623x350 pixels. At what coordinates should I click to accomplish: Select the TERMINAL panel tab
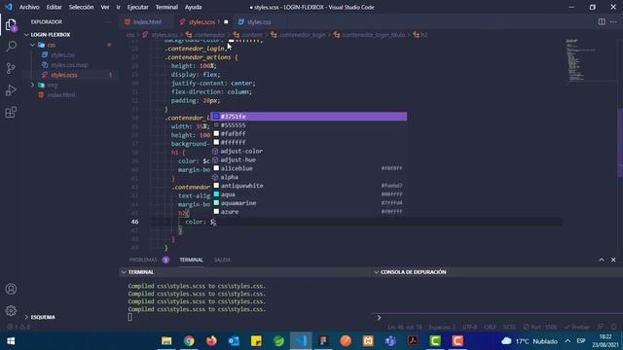coord(191,260)
